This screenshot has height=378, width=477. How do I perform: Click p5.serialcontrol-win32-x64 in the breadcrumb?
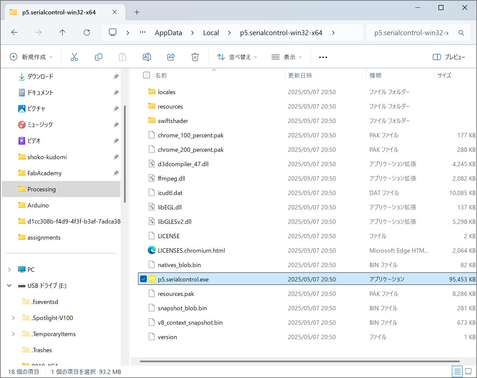tap(281, 33)
